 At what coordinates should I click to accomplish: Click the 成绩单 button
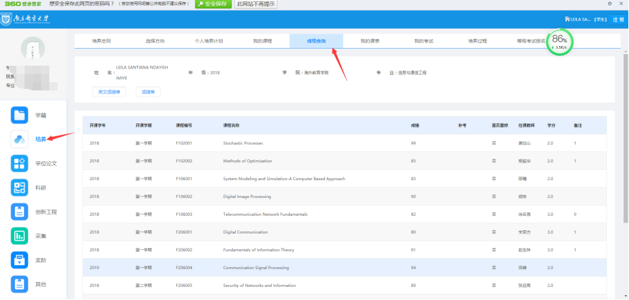pyautogui.click(x=148, y=92)
